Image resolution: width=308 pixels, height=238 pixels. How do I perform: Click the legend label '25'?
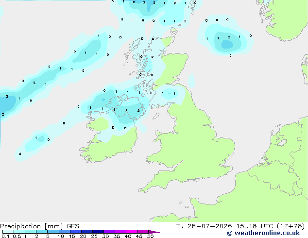click(94, 236)
